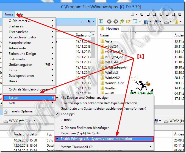Create a new folder with star icon
This screenshot has height=153, width=186.
click(128, 22)
